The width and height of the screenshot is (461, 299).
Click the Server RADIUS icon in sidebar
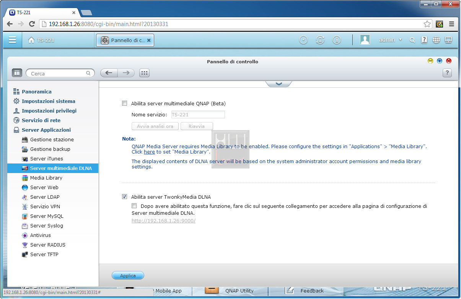coord(25,245)
